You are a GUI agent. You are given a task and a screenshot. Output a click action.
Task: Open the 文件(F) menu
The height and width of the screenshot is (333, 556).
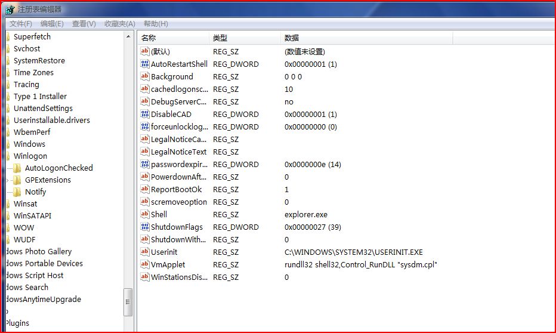pos(20,24)
